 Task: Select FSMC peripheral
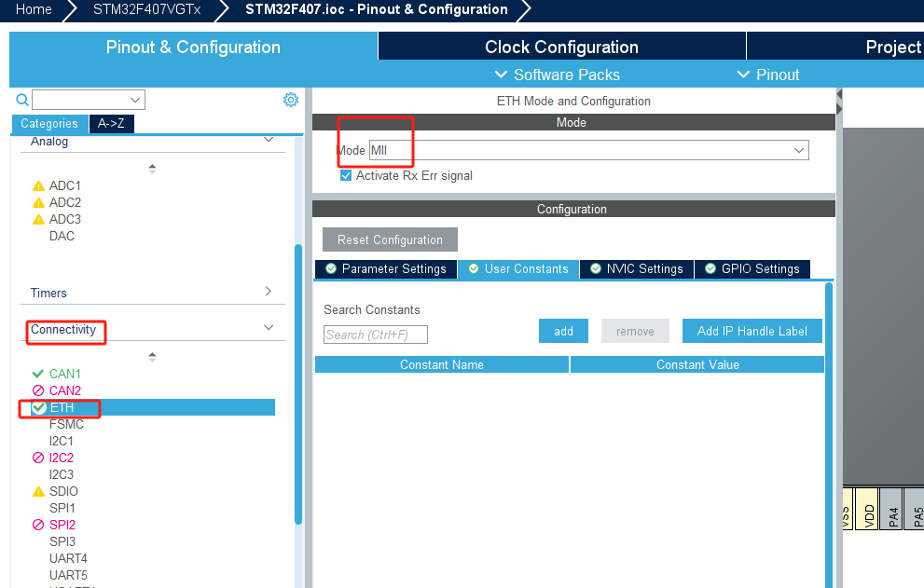pos(66,424)
